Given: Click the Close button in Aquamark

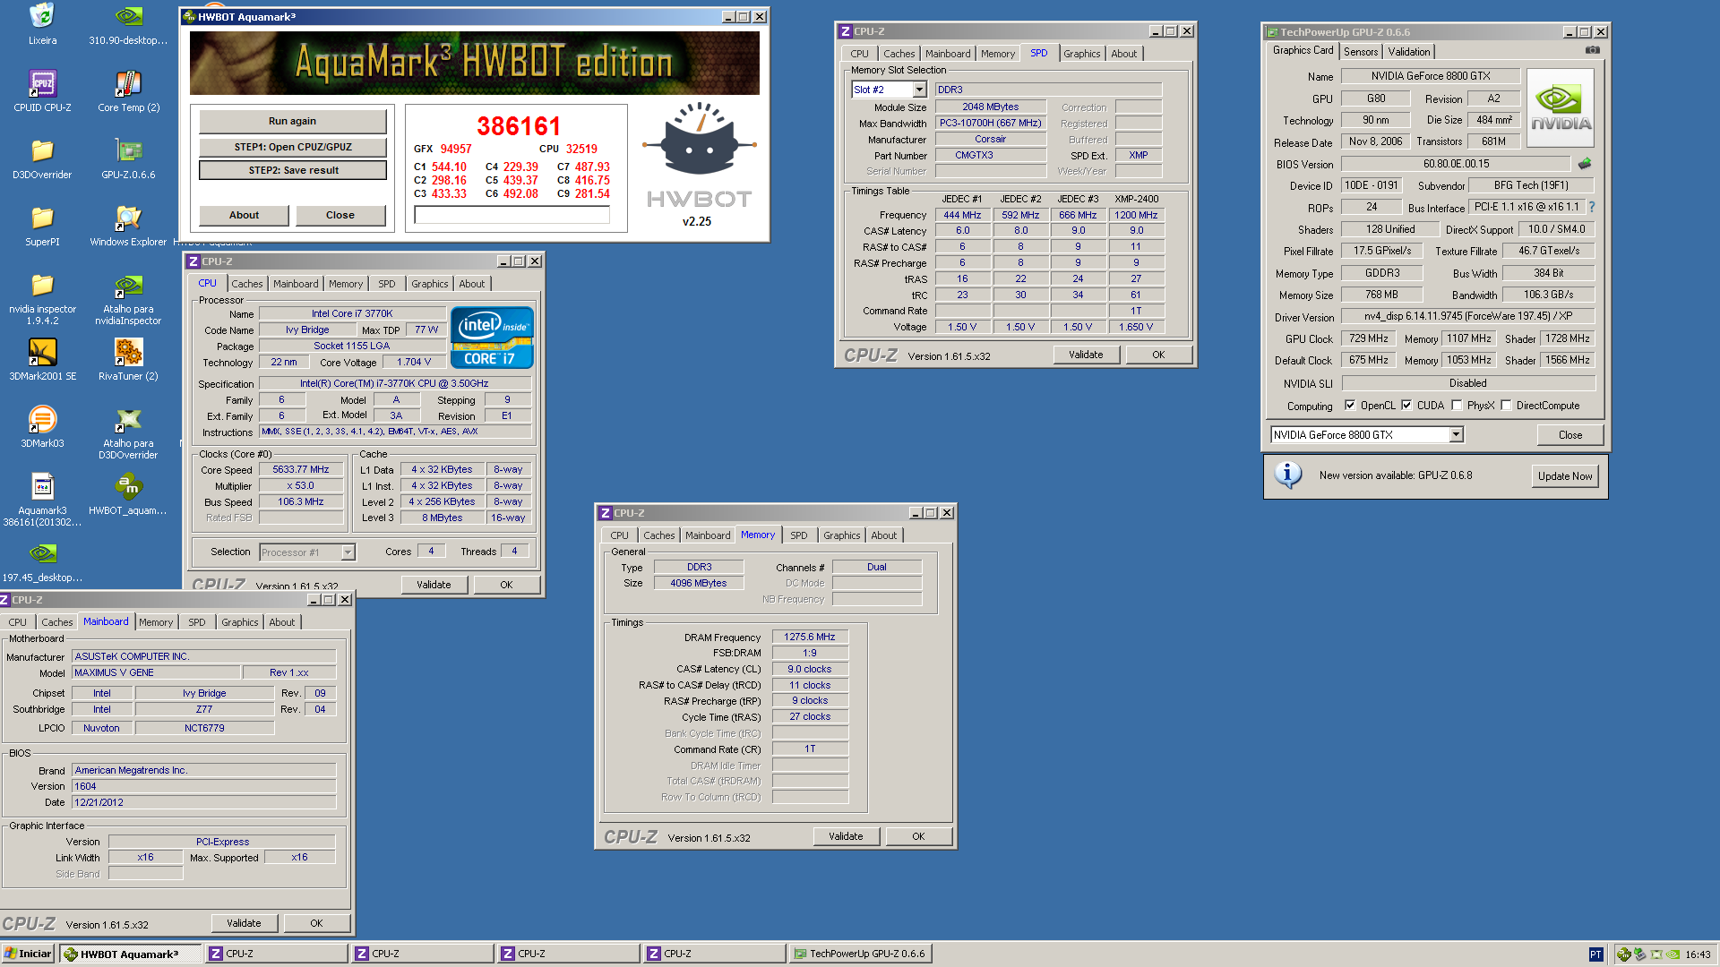Looking at the screenshot, I should click(x=340, y=215).
